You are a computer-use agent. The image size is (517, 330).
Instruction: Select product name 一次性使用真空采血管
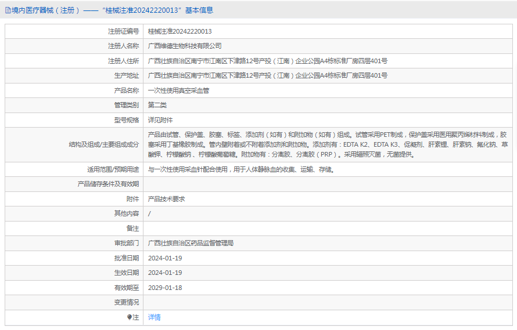[178, 90]
